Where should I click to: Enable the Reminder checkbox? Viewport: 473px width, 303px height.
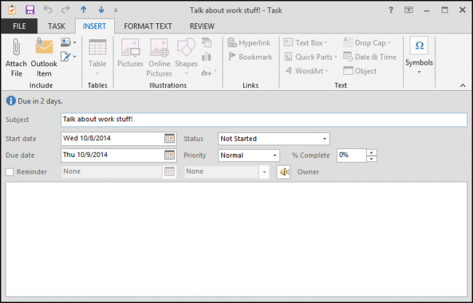tap(9, 172)
